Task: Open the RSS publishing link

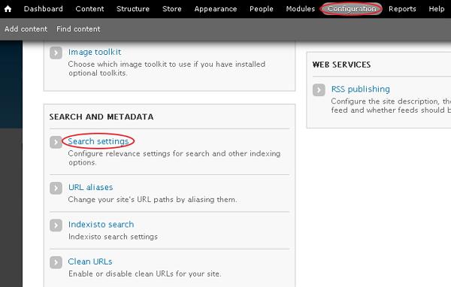Action: [x=360, y=89]
